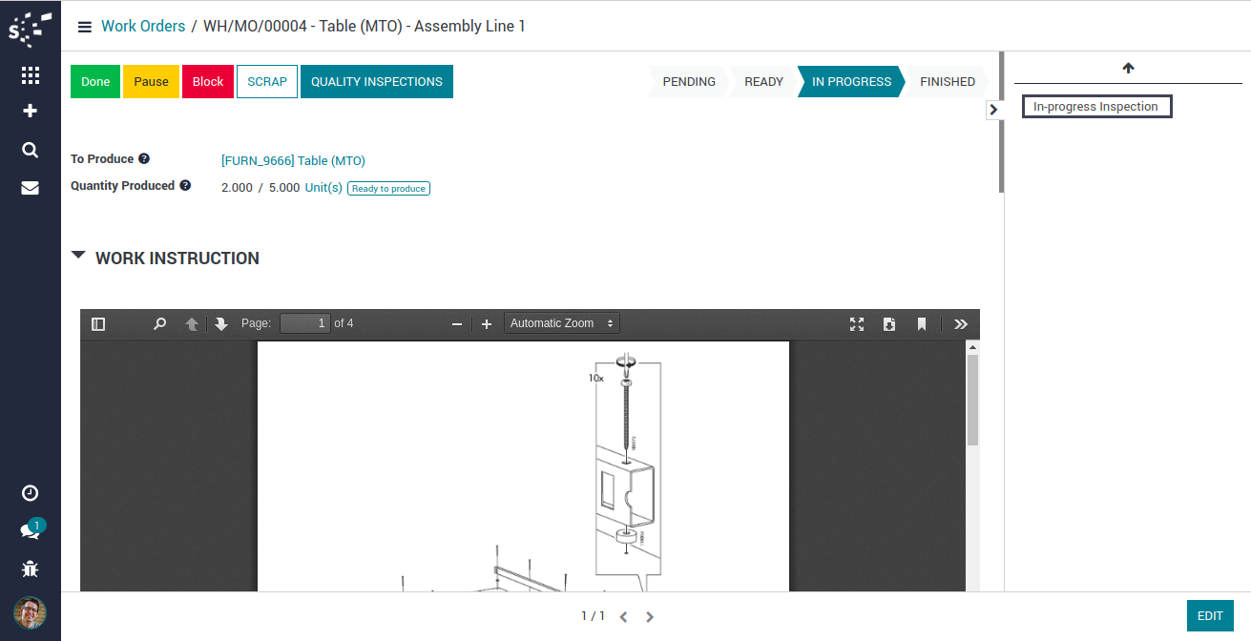This screenshot has width=1251, height=641.
Task: Open search from the sidebar magnifier
Action: coord(30,150)
